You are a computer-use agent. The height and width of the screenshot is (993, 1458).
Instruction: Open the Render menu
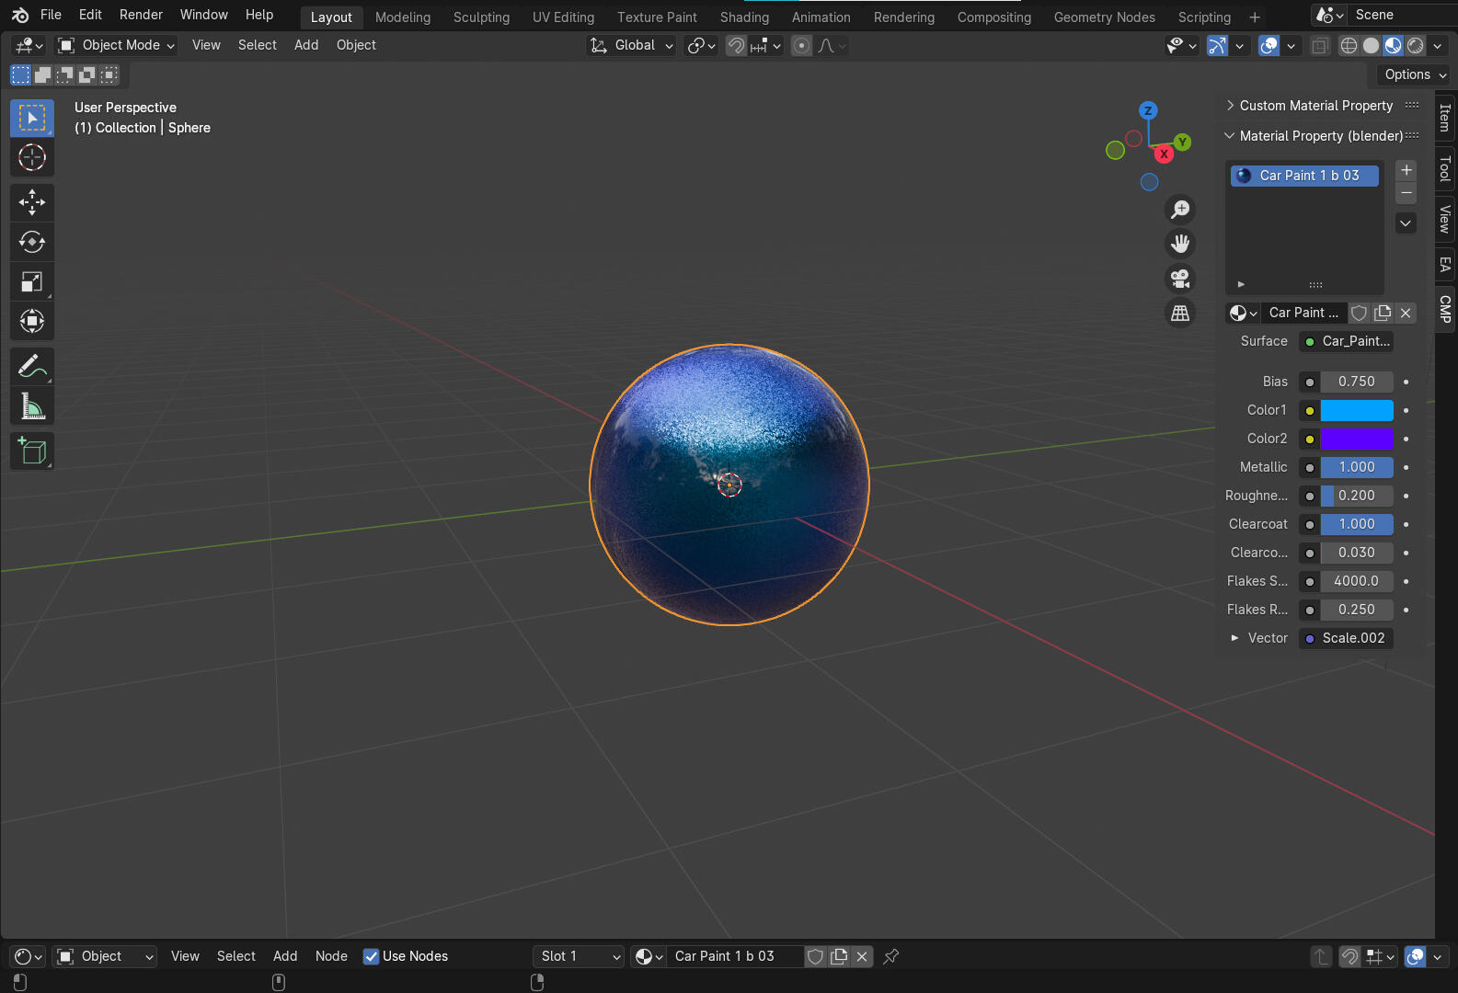[x=141, y=15]
